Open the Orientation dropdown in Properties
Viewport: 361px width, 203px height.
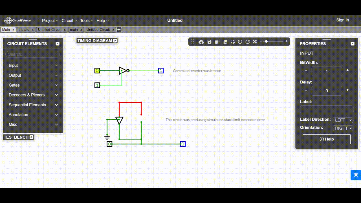343,128
